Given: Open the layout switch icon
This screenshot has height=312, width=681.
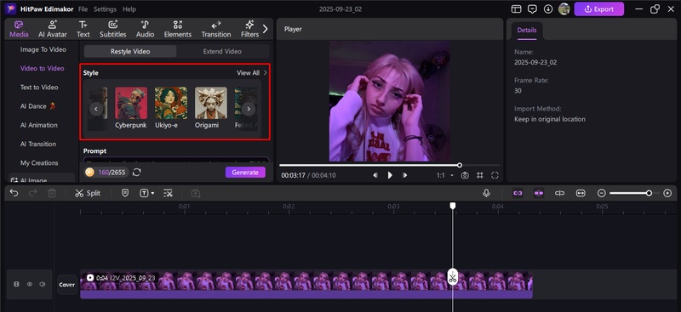Looking at the screenshot, I should pyautogui.click(x=516, y=9).
